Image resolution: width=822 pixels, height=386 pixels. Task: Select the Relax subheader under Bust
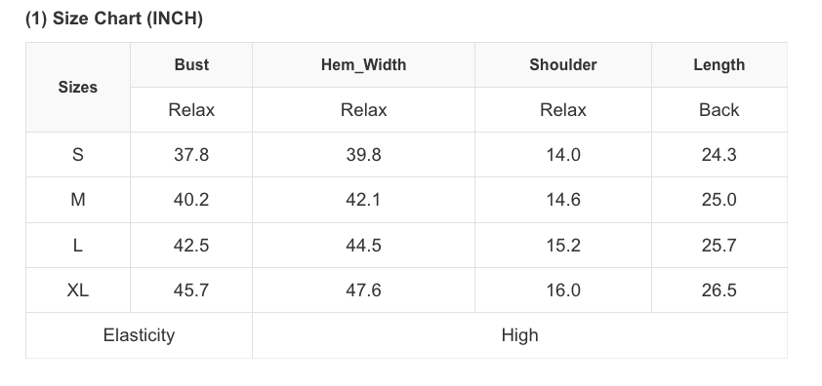(191, 110)
